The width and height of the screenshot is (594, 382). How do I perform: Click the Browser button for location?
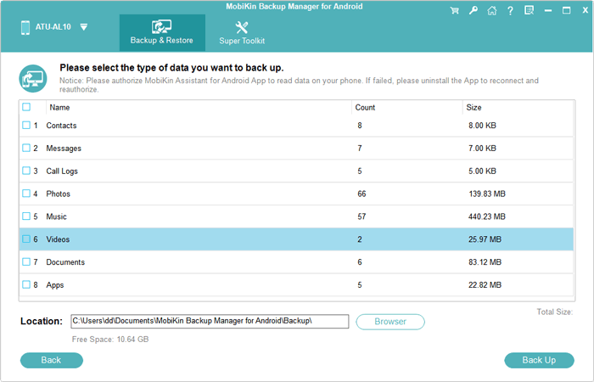pos(390,322)
